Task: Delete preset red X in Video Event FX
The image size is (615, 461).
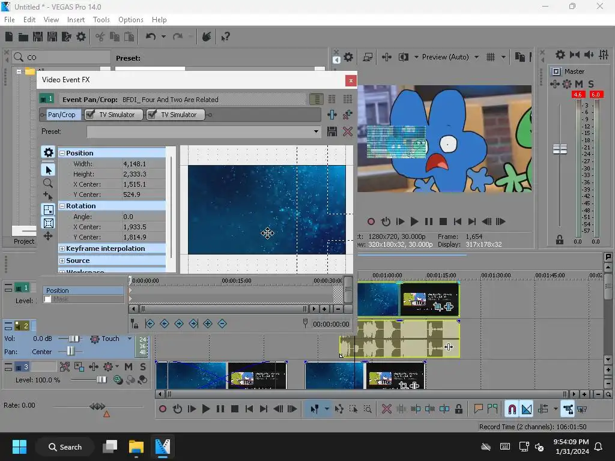Action: (x=348, y=131)
